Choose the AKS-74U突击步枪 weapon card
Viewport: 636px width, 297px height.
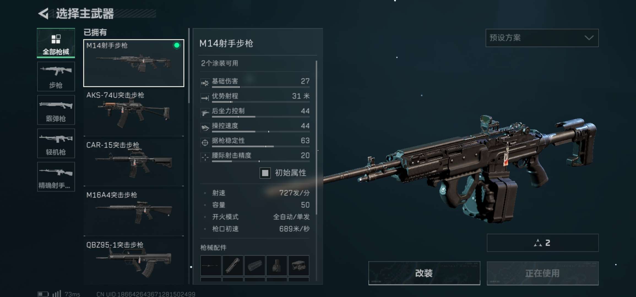[134, 112]
